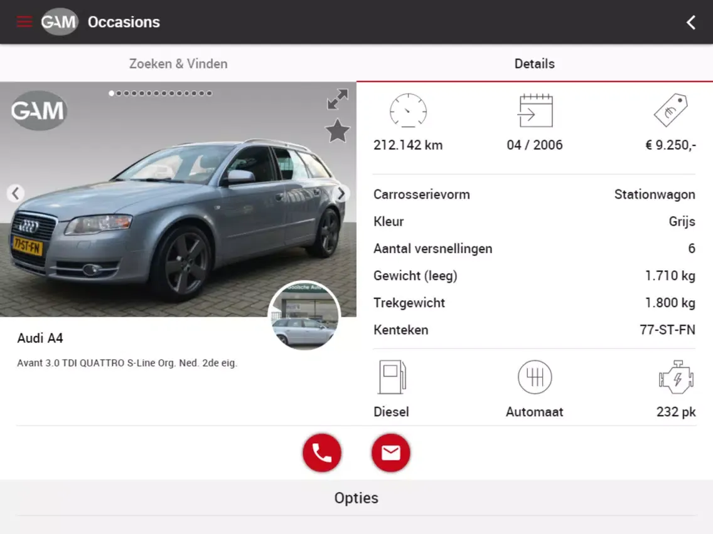
Task: Click the date 04 / 2006
Action: 535,145
